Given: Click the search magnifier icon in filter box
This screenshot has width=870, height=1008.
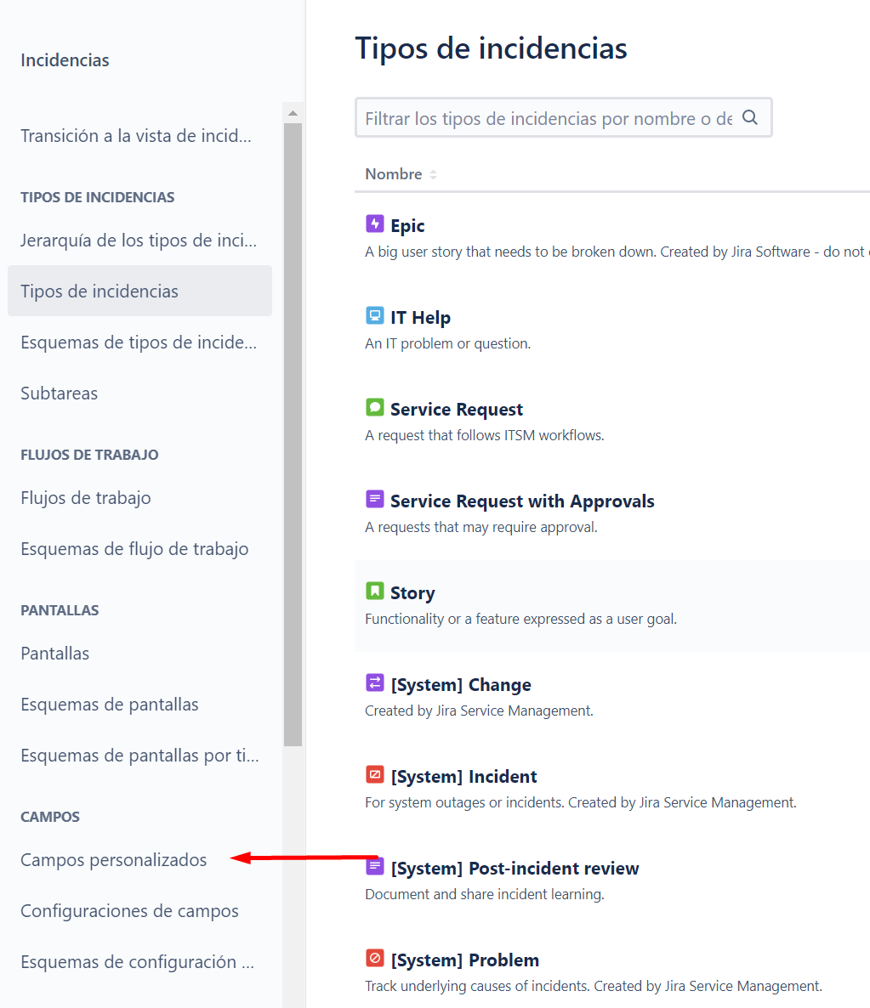Looking at the screenshot, I should (x=750, y=118).
